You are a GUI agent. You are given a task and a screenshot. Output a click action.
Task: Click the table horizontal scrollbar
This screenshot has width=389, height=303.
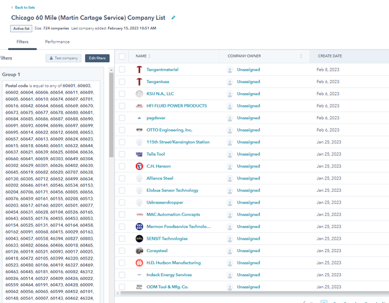coord(255,293)
